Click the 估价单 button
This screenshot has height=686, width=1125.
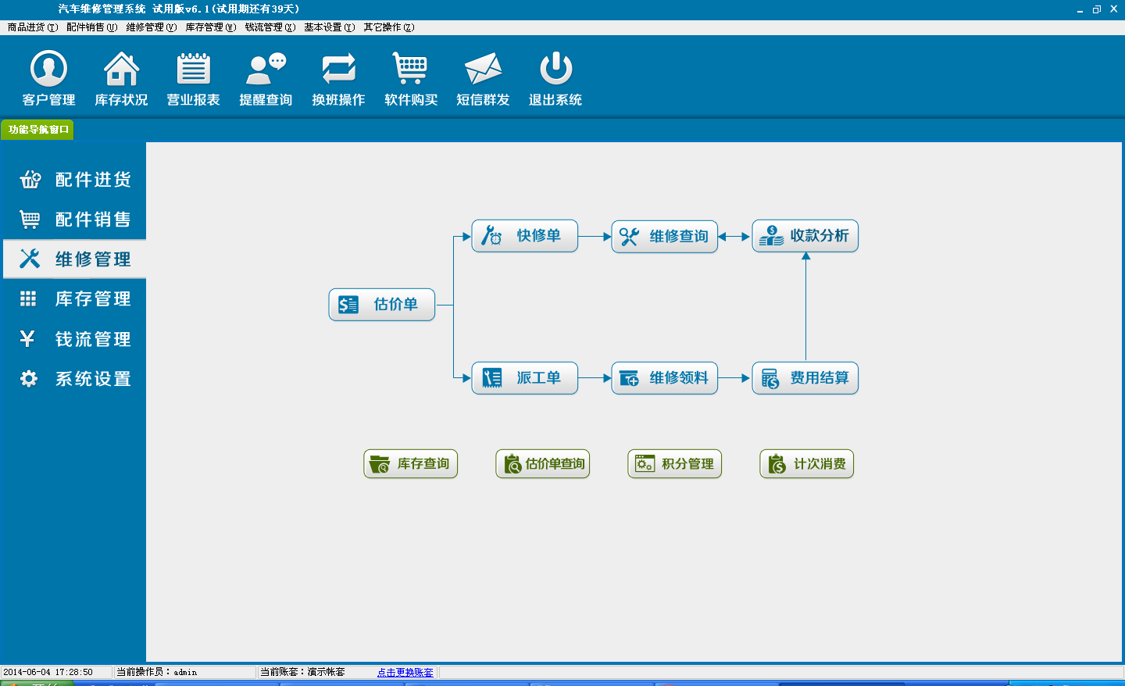[x=382, y=305]
